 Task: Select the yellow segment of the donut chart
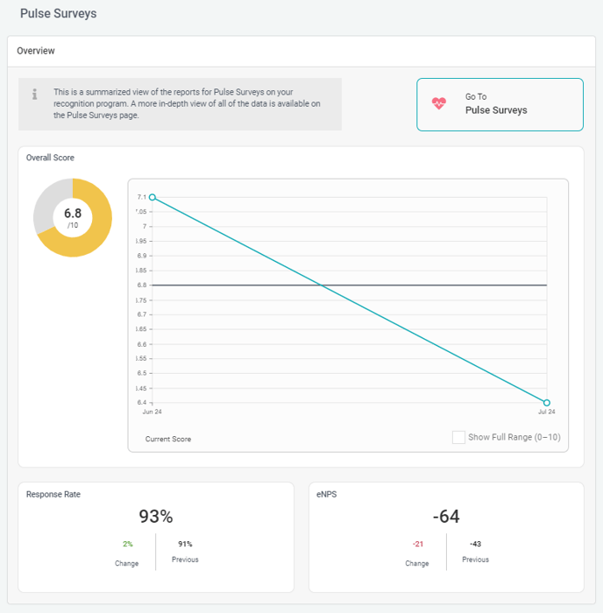point(98,235)
